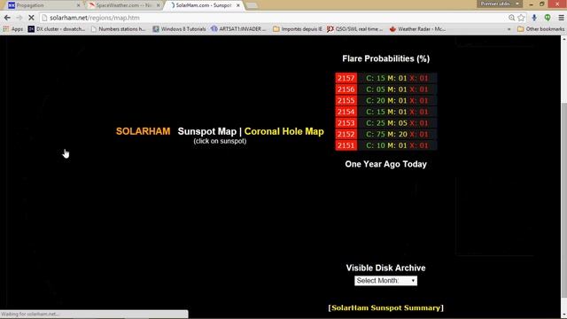Viewport: 567px width, 319px height.
Task: Select sunspot region 2151
Action: coord(346,145)
